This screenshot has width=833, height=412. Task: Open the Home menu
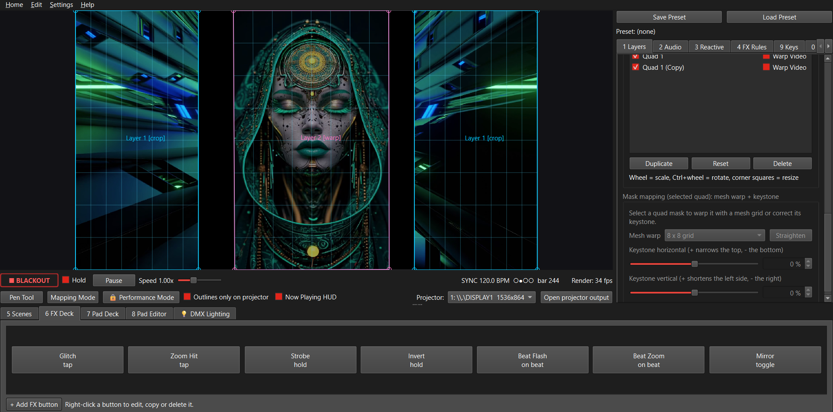pos(14,5)
